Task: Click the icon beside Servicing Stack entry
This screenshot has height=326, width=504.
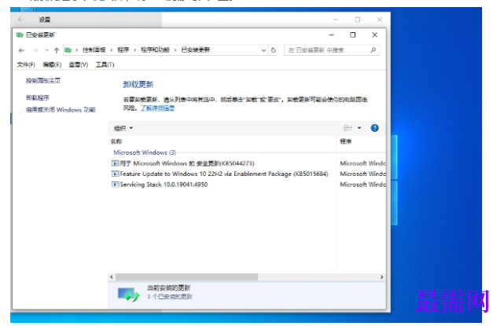Action: point(115,185)
